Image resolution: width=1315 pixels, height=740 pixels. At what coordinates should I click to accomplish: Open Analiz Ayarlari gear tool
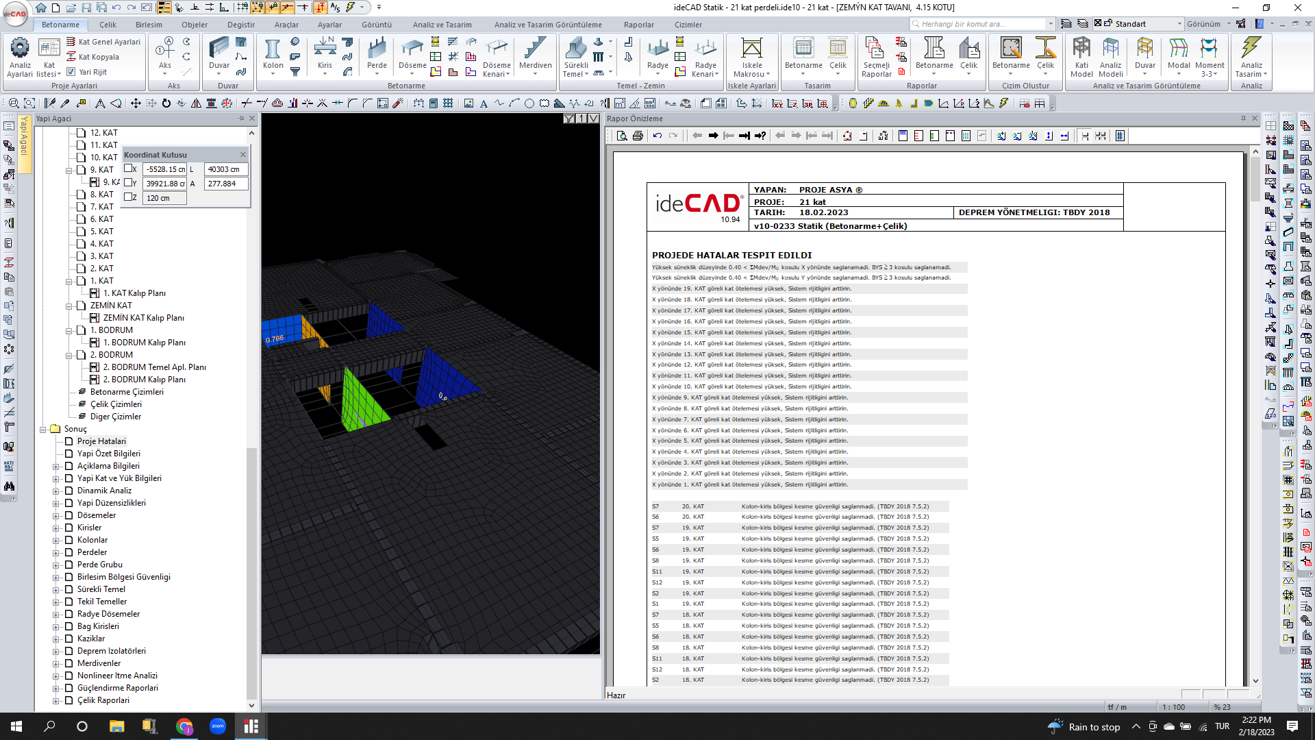point(20,57)
